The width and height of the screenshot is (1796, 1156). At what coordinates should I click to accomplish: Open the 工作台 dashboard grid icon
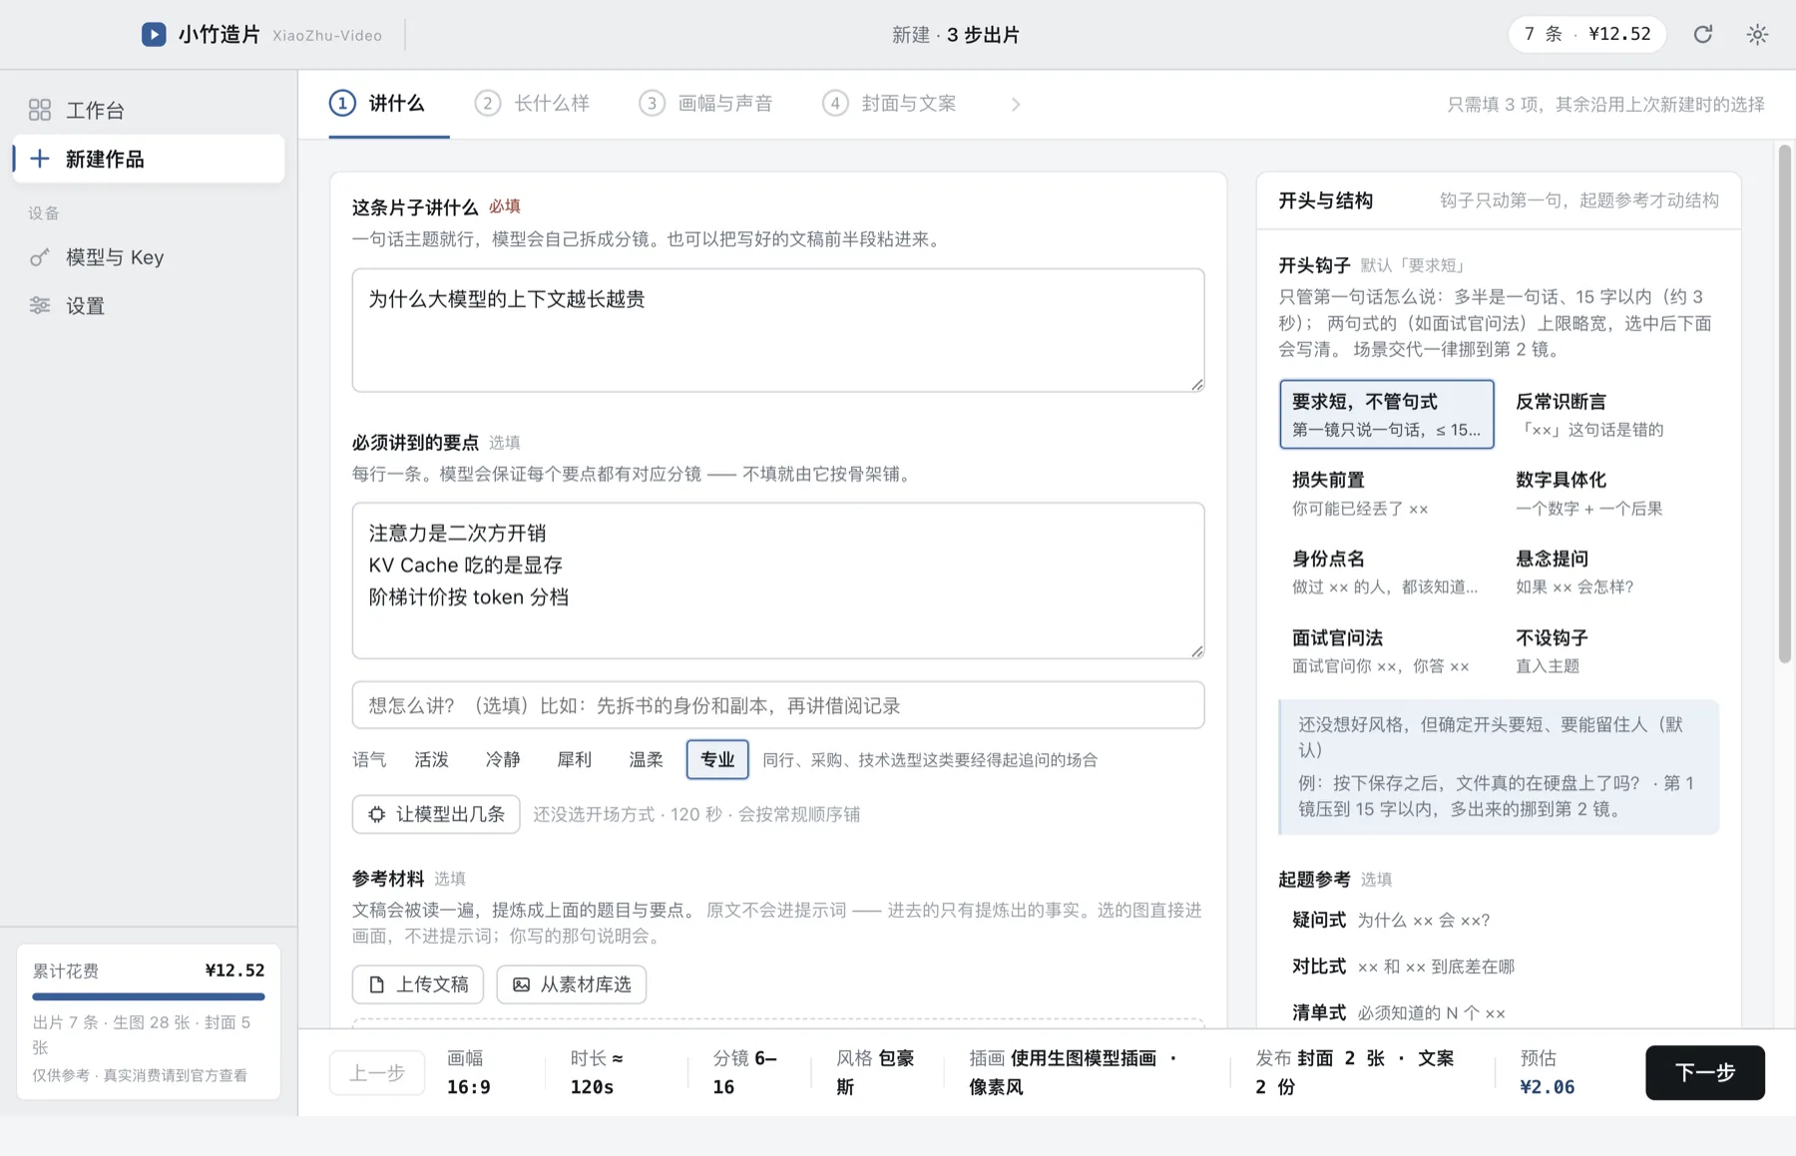pos(40,110)
